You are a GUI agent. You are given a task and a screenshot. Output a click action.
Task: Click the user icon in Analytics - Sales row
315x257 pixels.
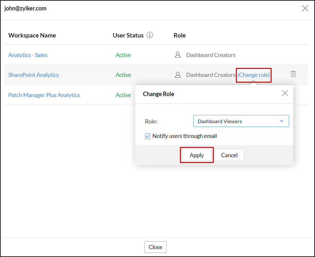pos(178,55)
